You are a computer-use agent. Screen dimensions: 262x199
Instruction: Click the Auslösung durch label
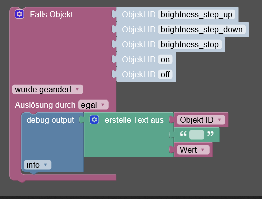tap(45, 105)
